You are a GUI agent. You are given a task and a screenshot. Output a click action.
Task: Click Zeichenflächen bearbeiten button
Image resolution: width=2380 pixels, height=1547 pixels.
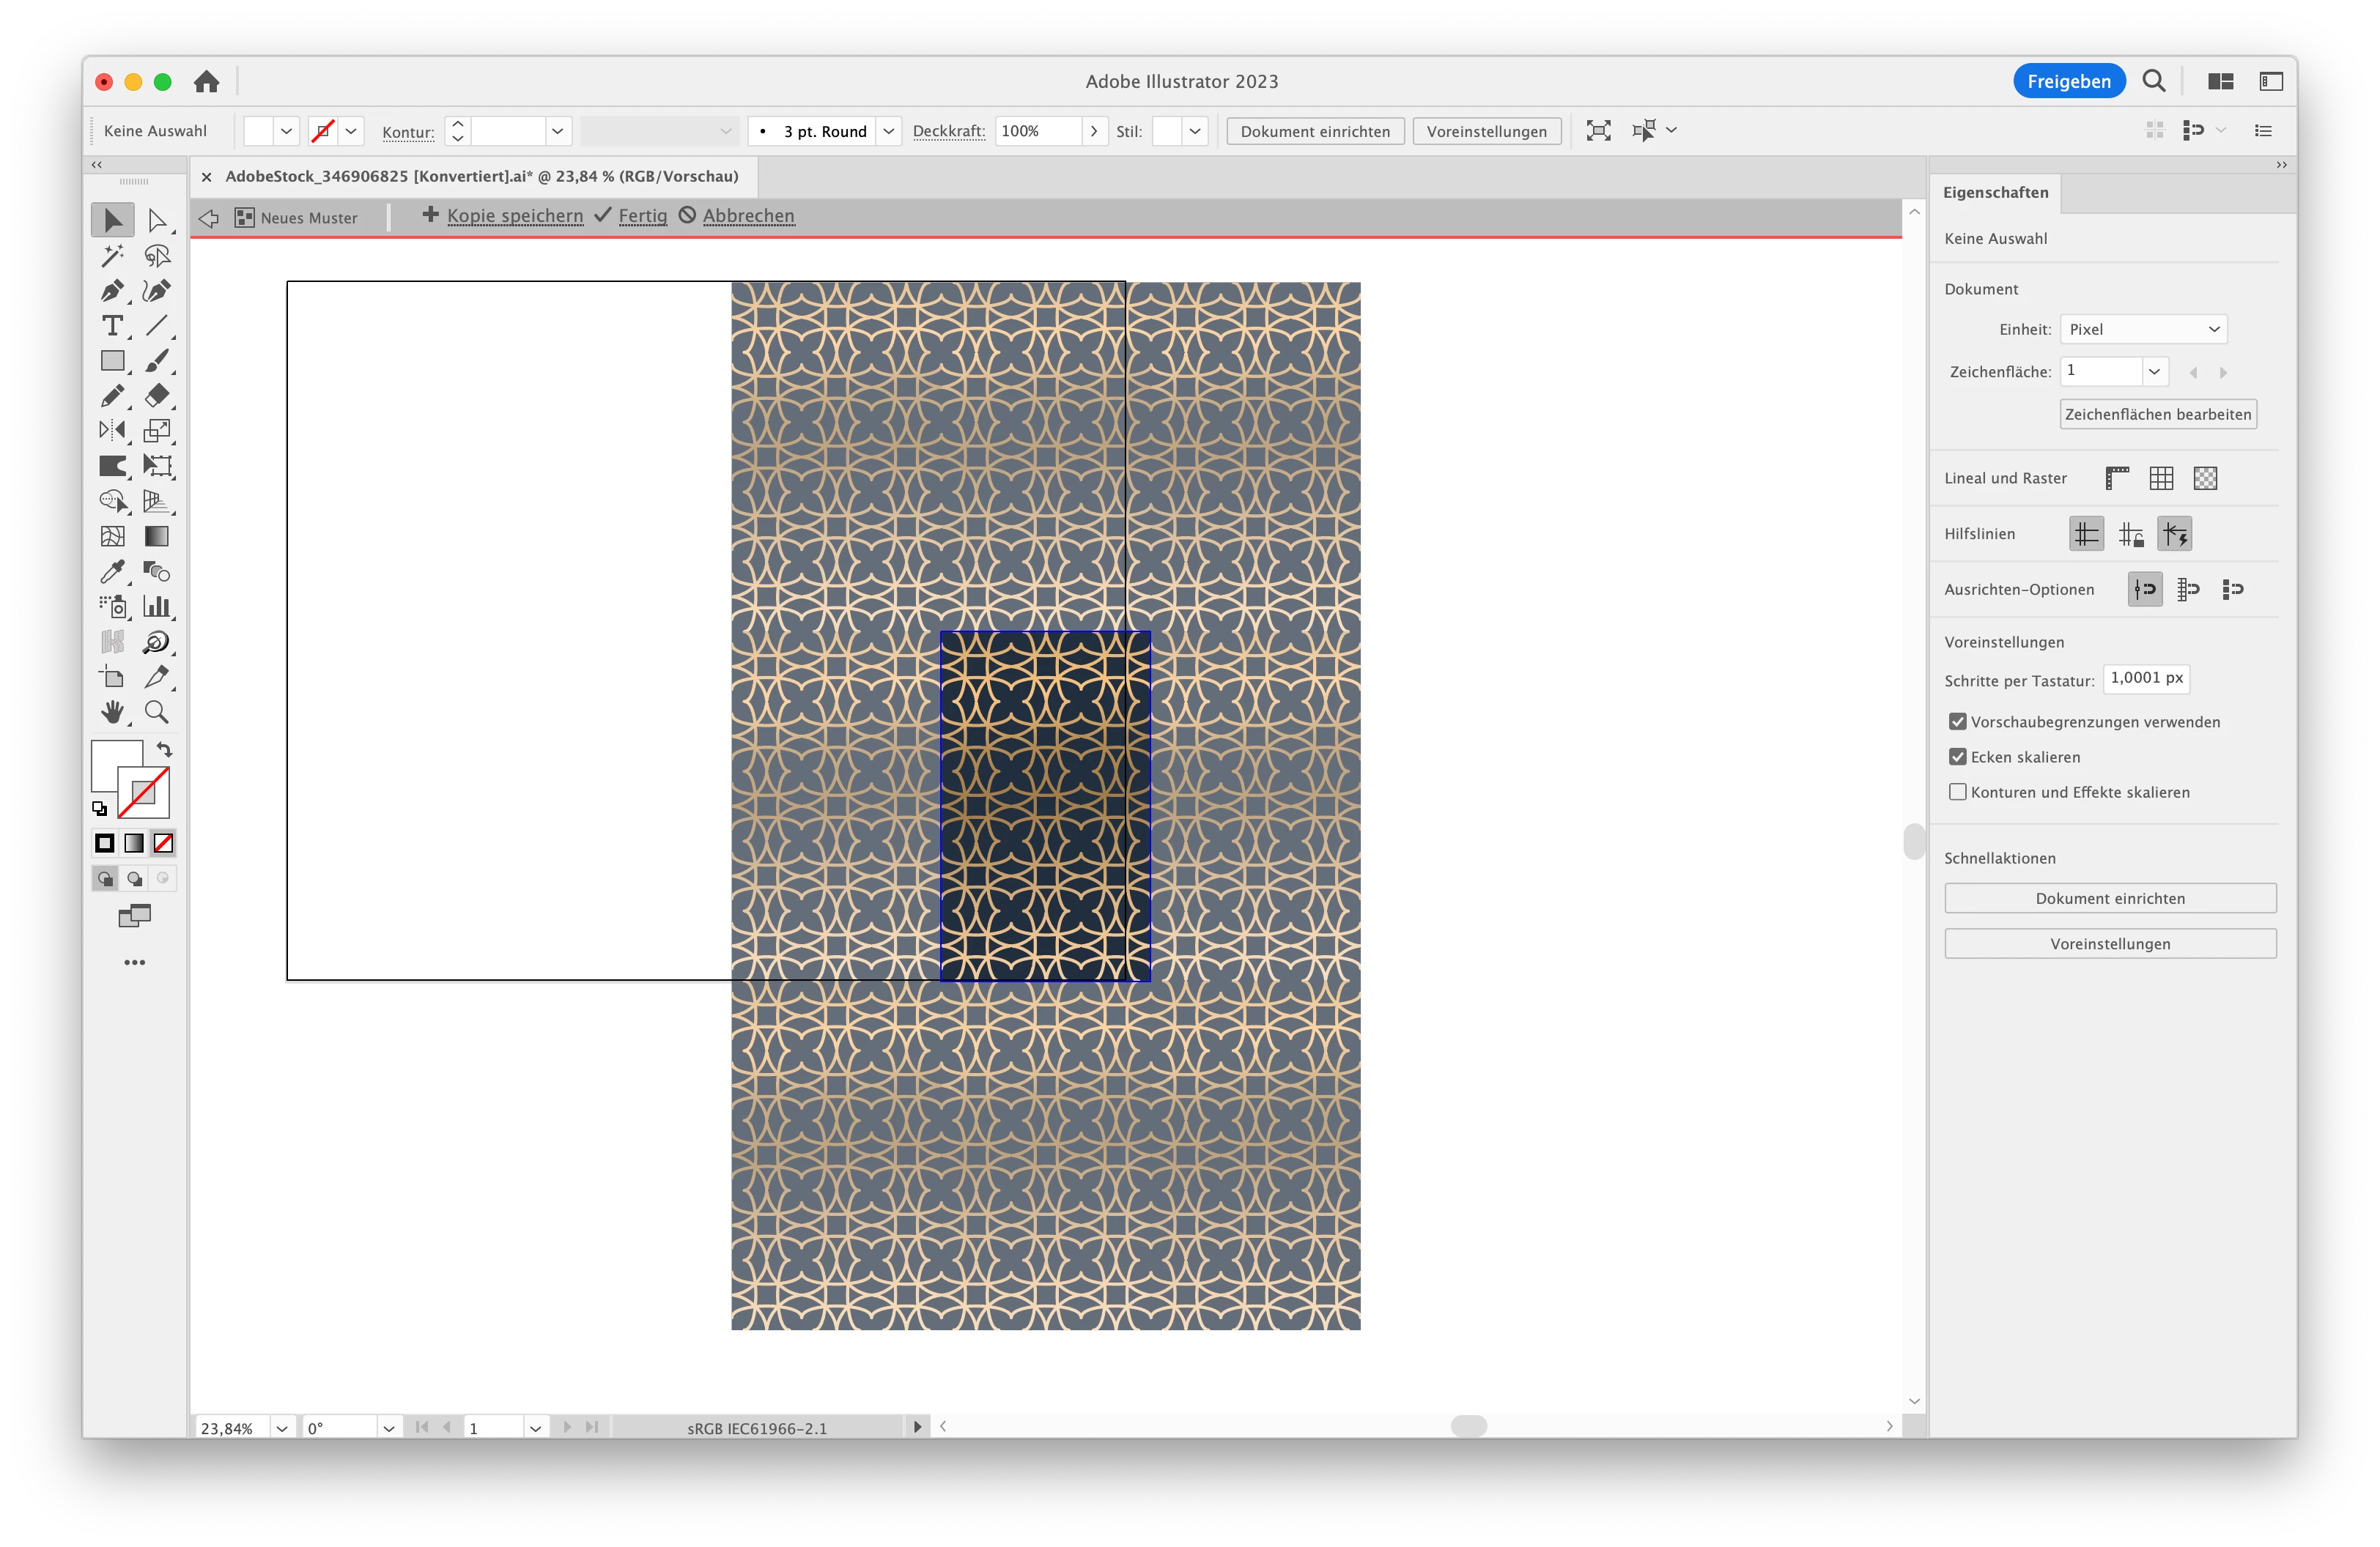[x=2157, y=415]
